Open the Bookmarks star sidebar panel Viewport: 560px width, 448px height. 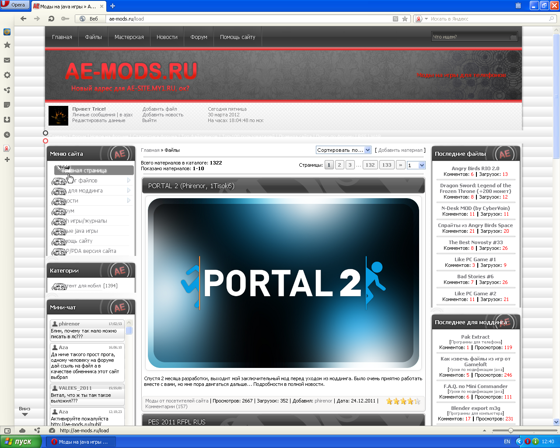7,45
